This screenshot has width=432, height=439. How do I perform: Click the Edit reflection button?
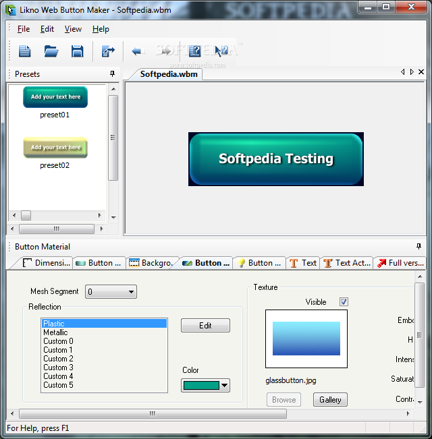[x=205, y=325]
